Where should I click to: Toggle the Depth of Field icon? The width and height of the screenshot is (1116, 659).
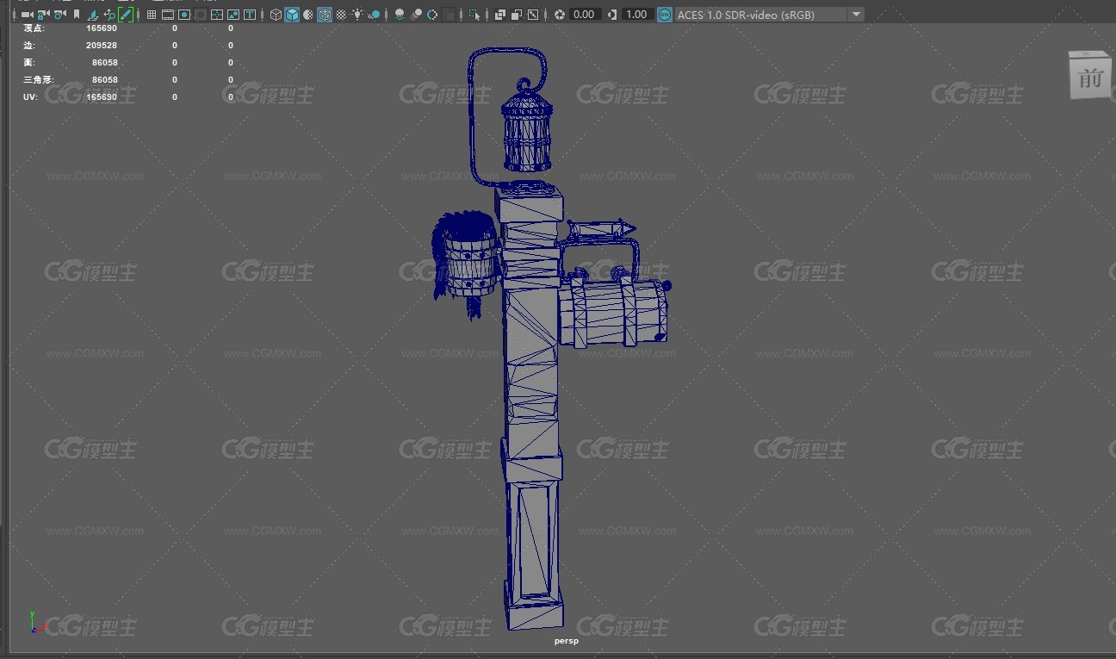point(449,15)
